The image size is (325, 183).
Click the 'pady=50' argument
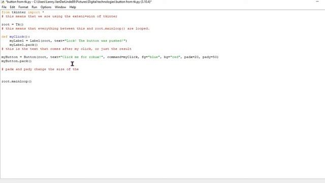pyautogui.click(x=210, y=57)
